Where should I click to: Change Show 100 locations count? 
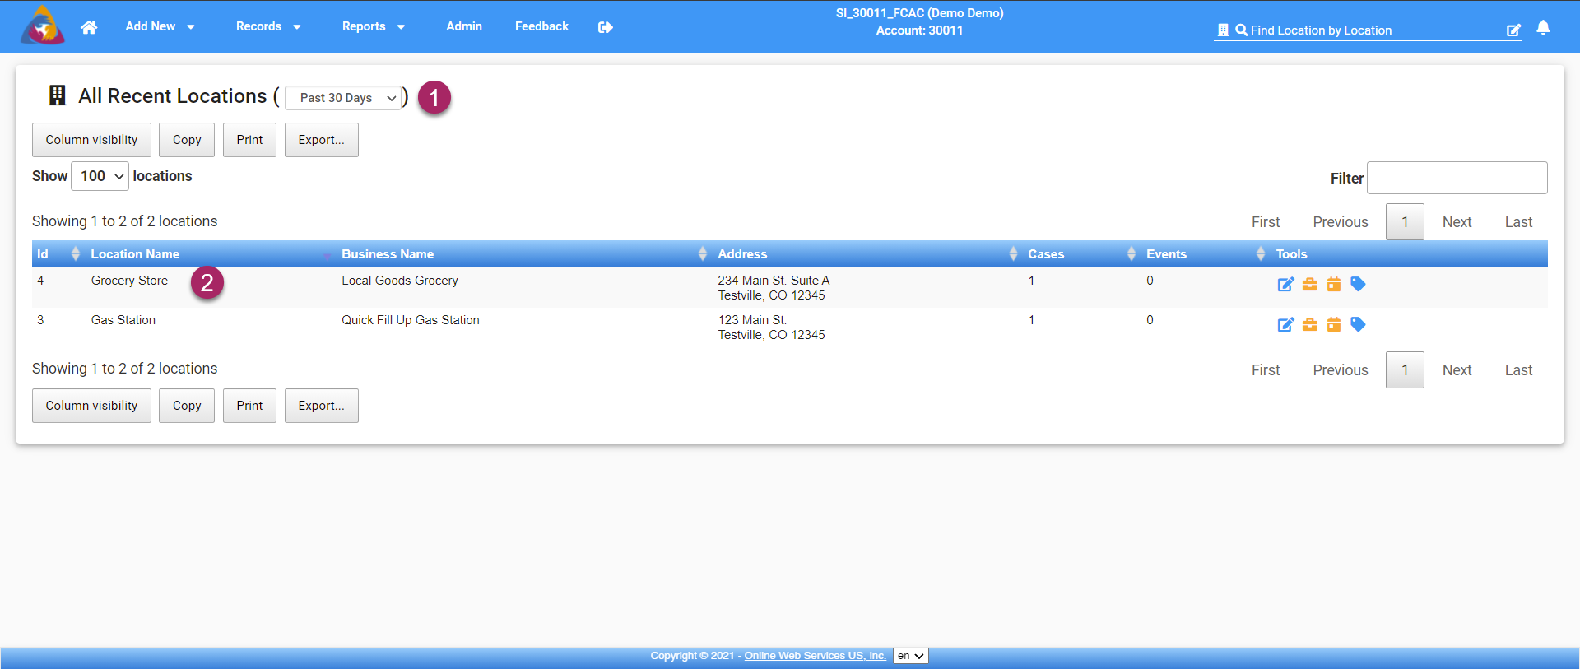(100, 176)
